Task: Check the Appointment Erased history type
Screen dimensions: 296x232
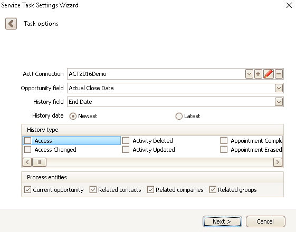Action: point(224,150)
